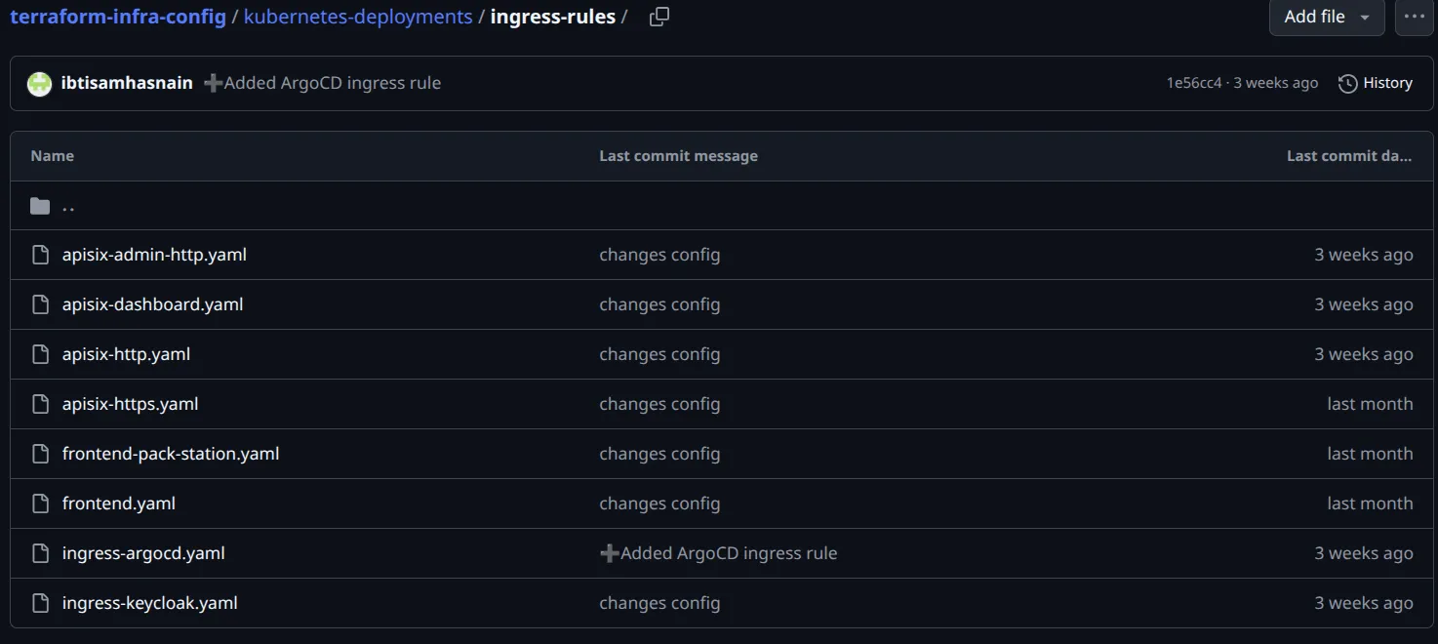This screenshot has width=1438, height=644.
Task: Open the apisix-admin-http.yaml file
Action: pyautogui.click(x=155, y=254)
